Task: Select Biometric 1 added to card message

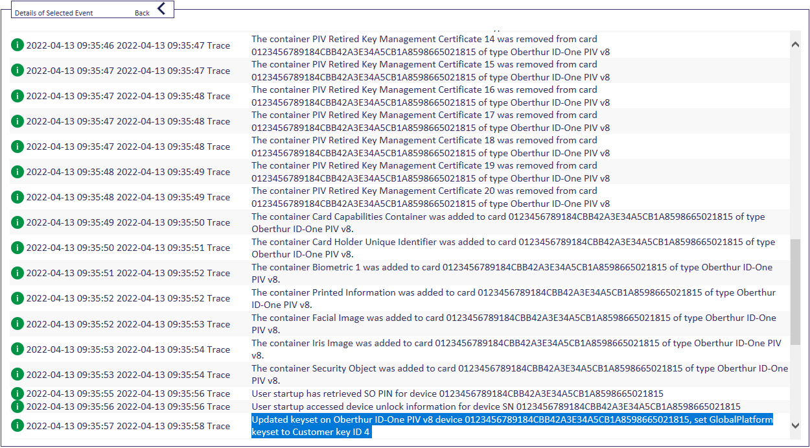Action: (x=512, y=273)
